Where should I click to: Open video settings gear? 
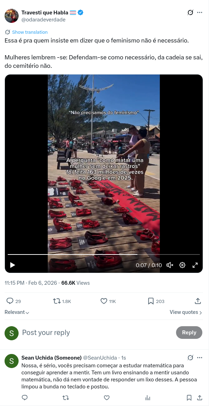pos(182,265)
